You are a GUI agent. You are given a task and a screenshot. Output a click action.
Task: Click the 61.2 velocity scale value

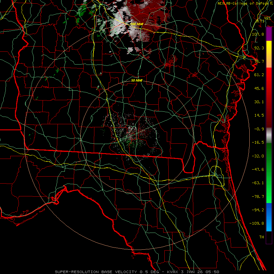pos(259,75)
